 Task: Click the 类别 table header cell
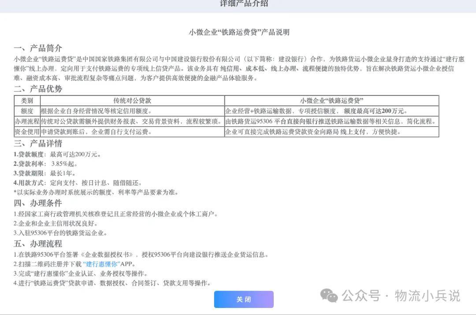coord(27,100)
